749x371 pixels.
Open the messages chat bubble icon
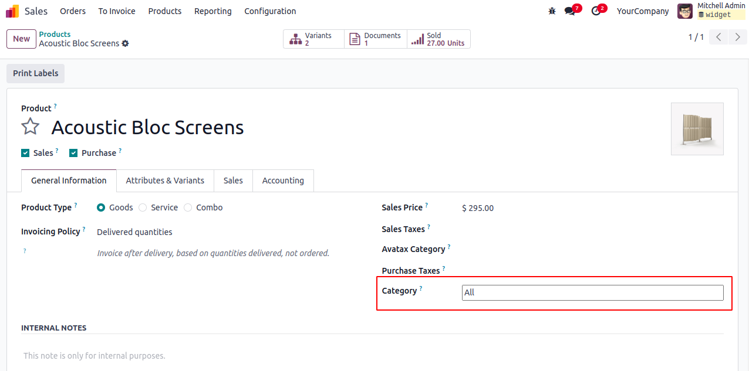(x=569, y=11)
